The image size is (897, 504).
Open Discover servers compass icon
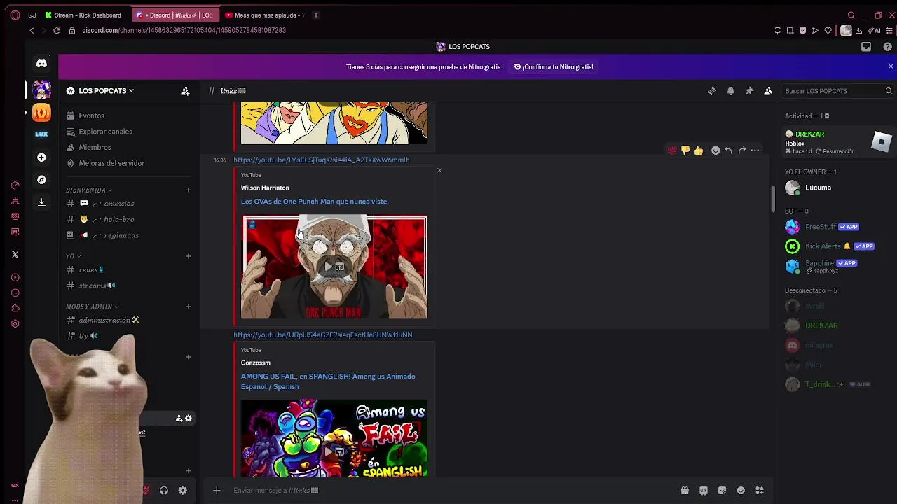tap(41, 180)
